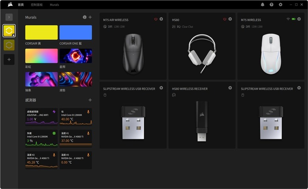
Task: Open M75 AIR WIRELESS settings gear
Action: (161, 19)
